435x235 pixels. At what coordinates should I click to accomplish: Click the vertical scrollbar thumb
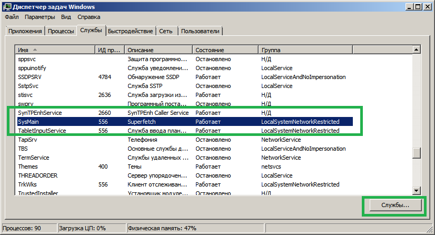tap(416, 153)
